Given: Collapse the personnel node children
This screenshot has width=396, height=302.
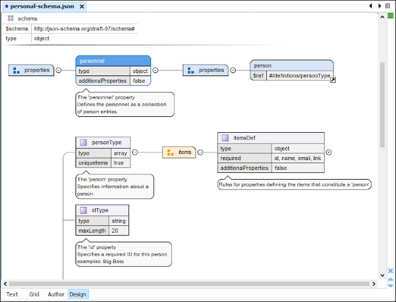Looking at the screenshot, I should coord(155,70).
